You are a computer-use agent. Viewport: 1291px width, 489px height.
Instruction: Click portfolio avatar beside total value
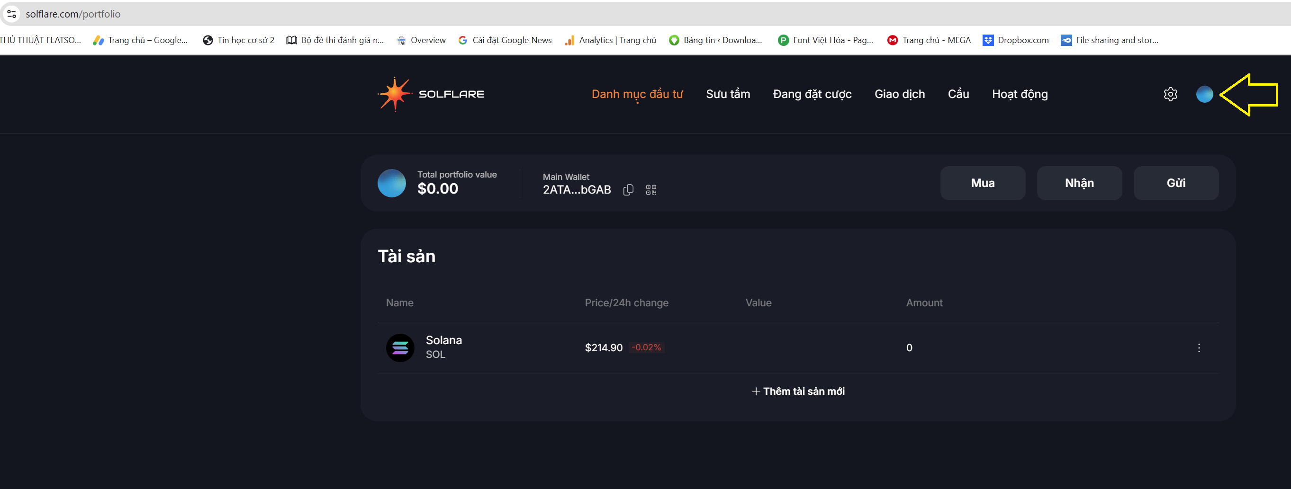[x=391, y=183]
